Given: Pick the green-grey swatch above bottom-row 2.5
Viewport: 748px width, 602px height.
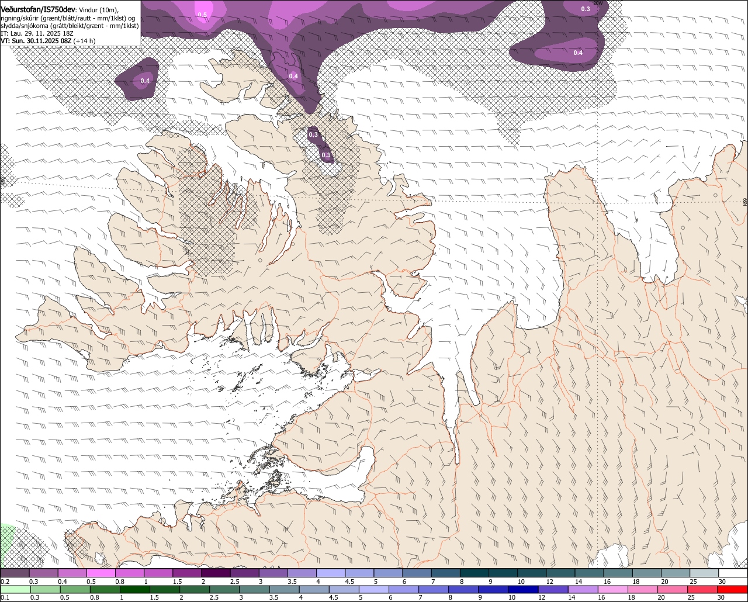Looking at the screenshot, I should 224,589.
